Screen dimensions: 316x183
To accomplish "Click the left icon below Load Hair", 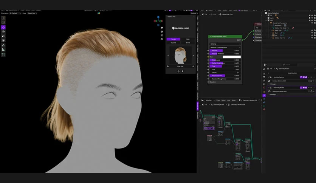I will pyautogui.click(x=178, y=71).
